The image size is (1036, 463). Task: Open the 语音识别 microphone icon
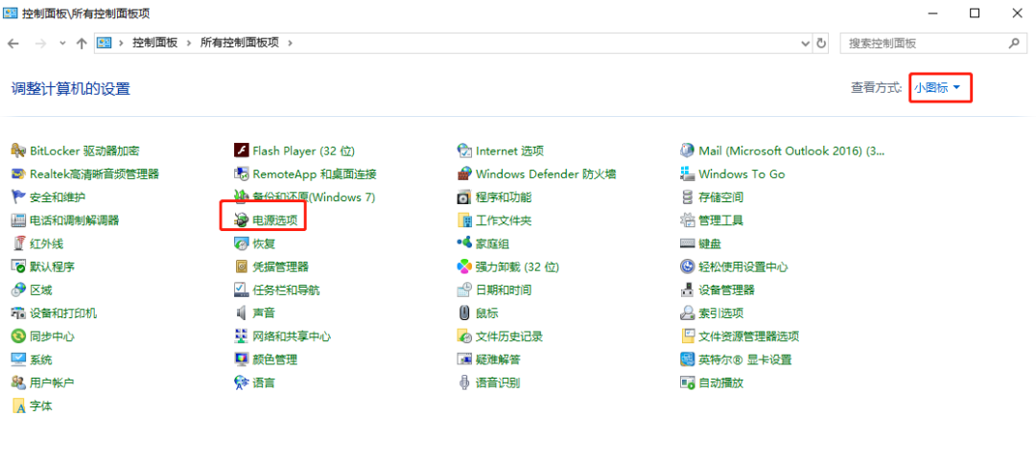pyautogui.click(x=464, y=382)
